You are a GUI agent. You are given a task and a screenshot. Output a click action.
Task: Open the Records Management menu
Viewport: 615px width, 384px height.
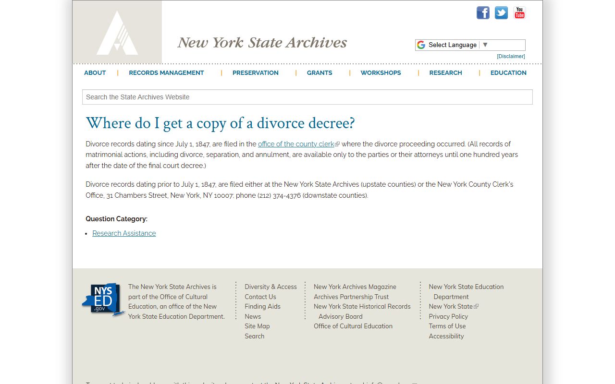coord(166,73)
